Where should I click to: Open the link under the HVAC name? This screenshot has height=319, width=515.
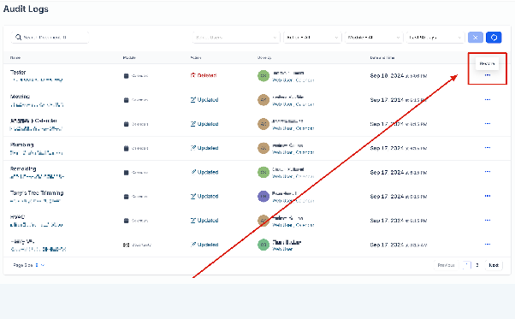[x=37, y=225]
